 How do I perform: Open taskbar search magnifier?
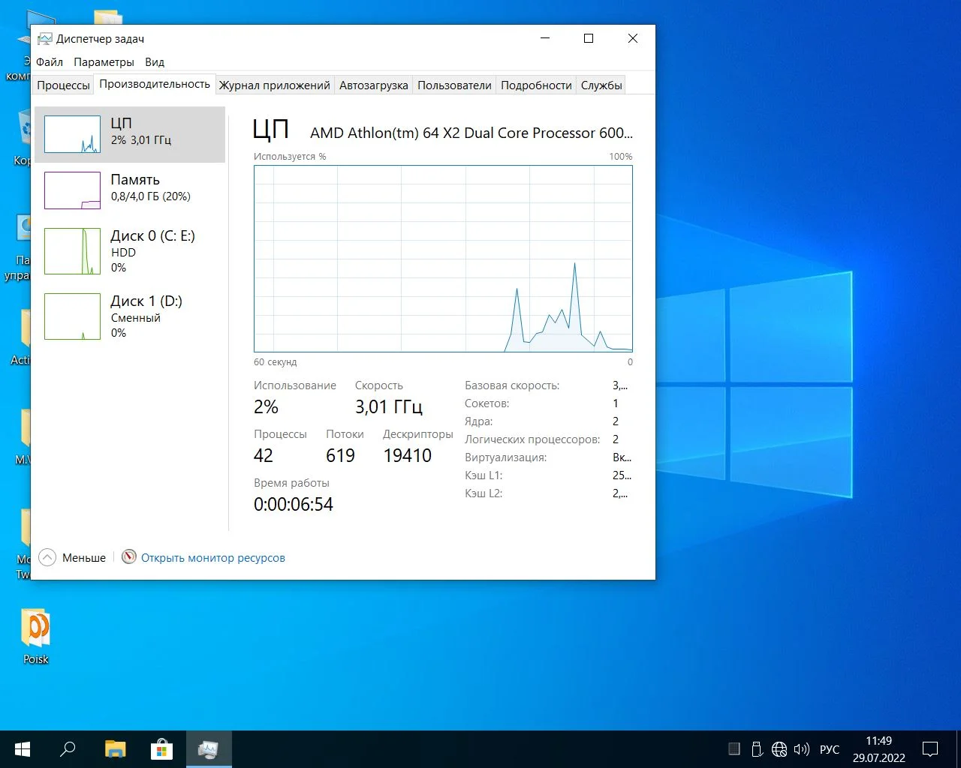coord(68,749)
